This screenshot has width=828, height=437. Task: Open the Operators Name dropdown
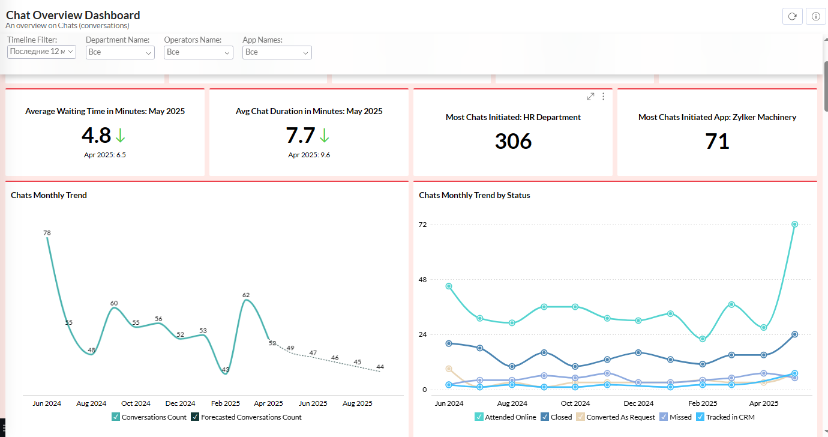coord(198,52)
